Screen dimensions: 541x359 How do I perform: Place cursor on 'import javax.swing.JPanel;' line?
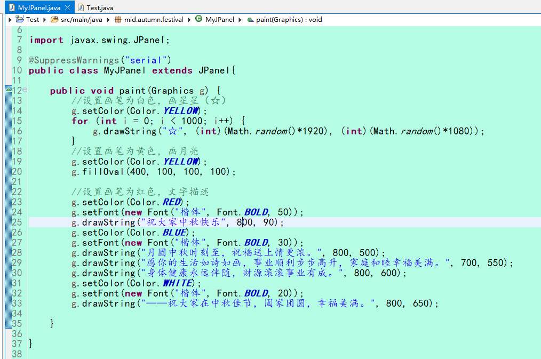[x=99, y=40]
